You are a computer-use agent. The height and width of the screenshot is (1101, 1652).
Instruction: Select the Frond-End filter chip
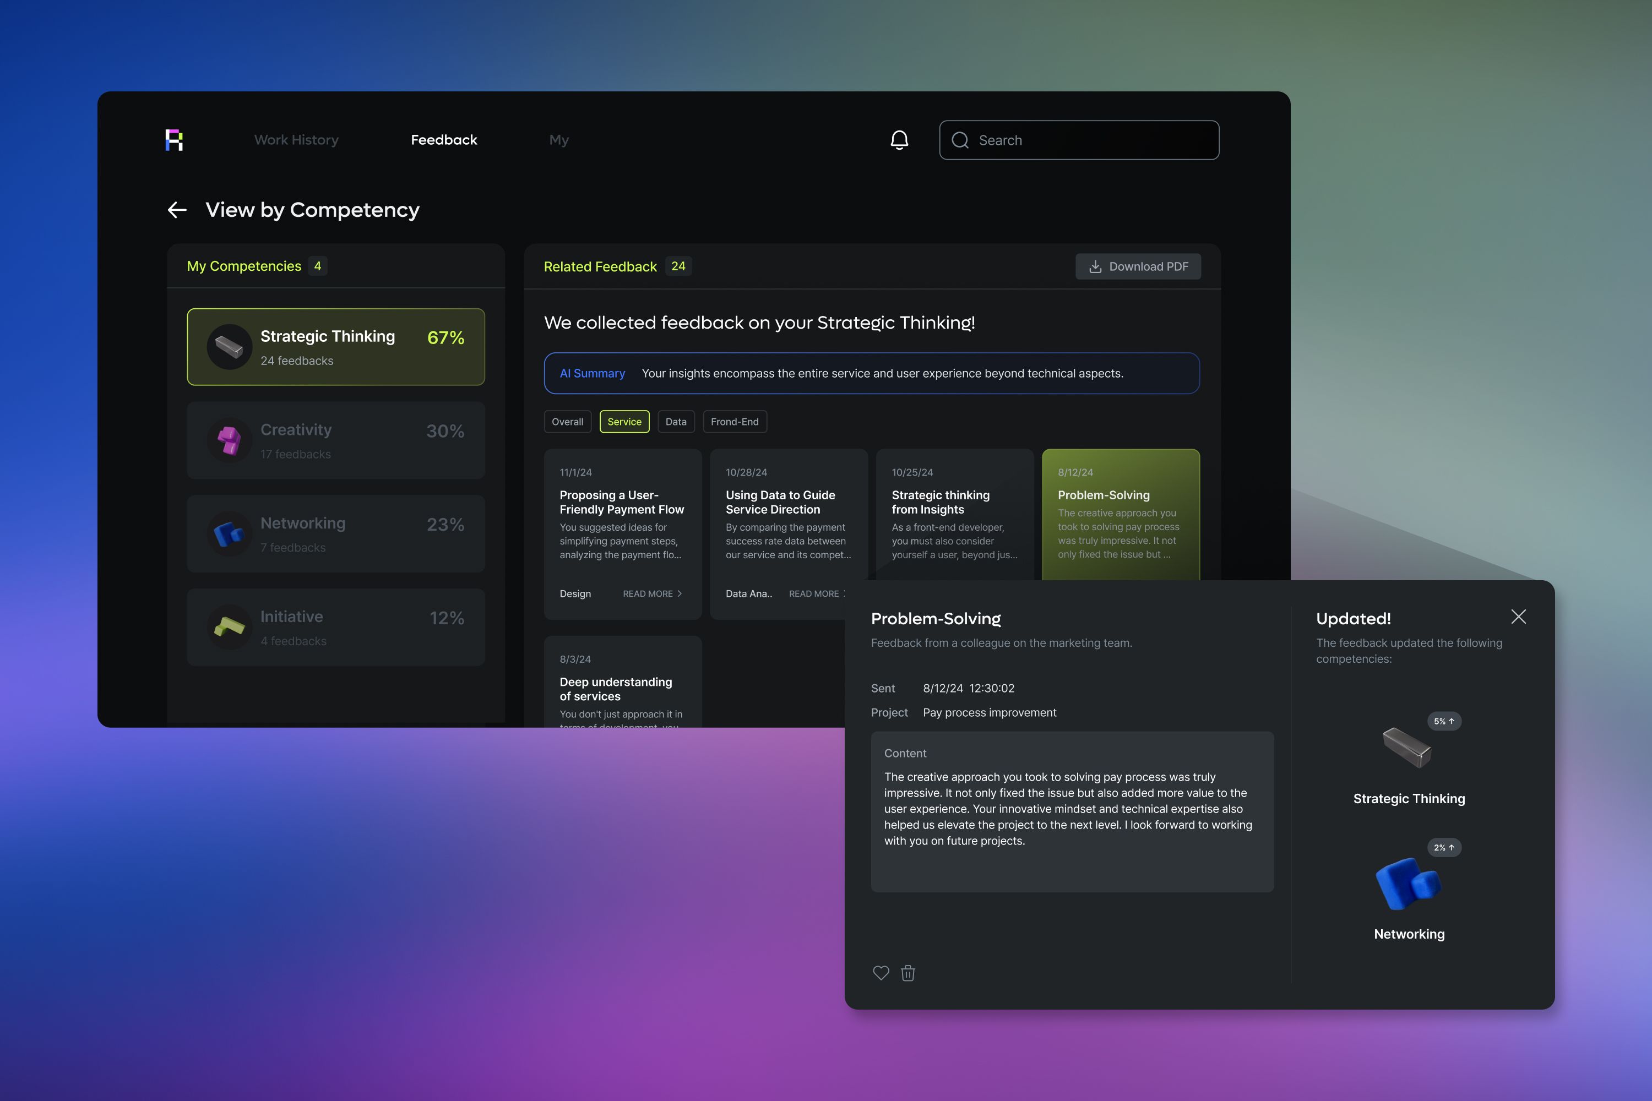tap(734, 421)
